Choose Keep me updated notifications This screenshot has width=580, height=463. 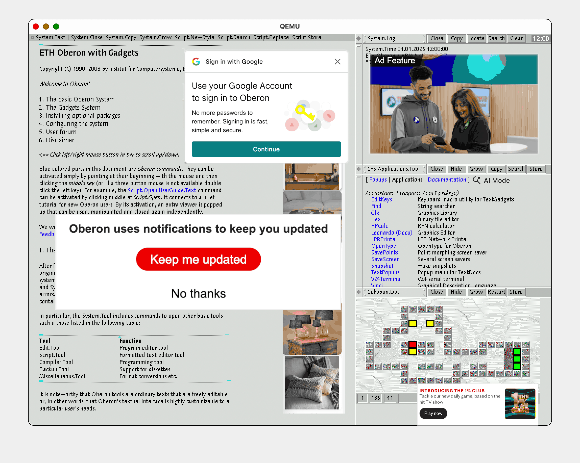point(198,259)
